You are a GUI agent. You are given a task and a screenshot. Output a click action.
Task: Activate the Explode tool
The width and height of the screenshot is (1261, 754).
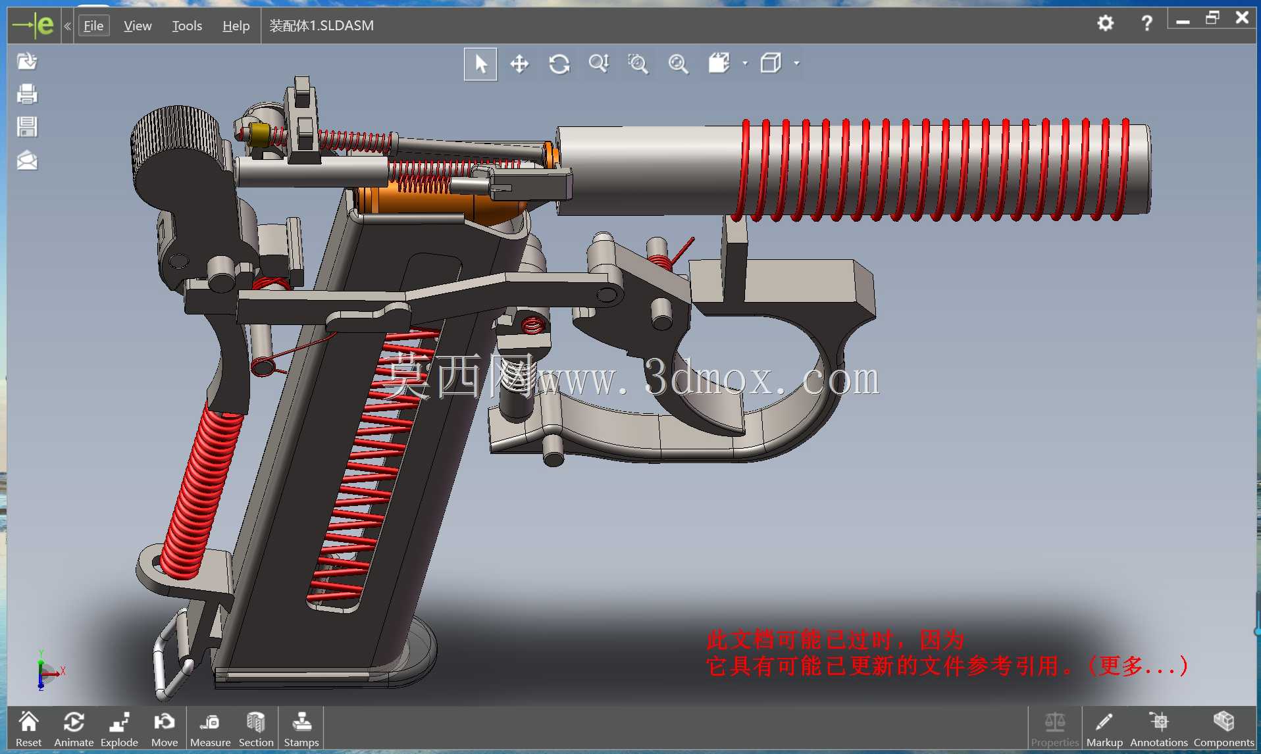pyautogui.click(x=119, y=729)
